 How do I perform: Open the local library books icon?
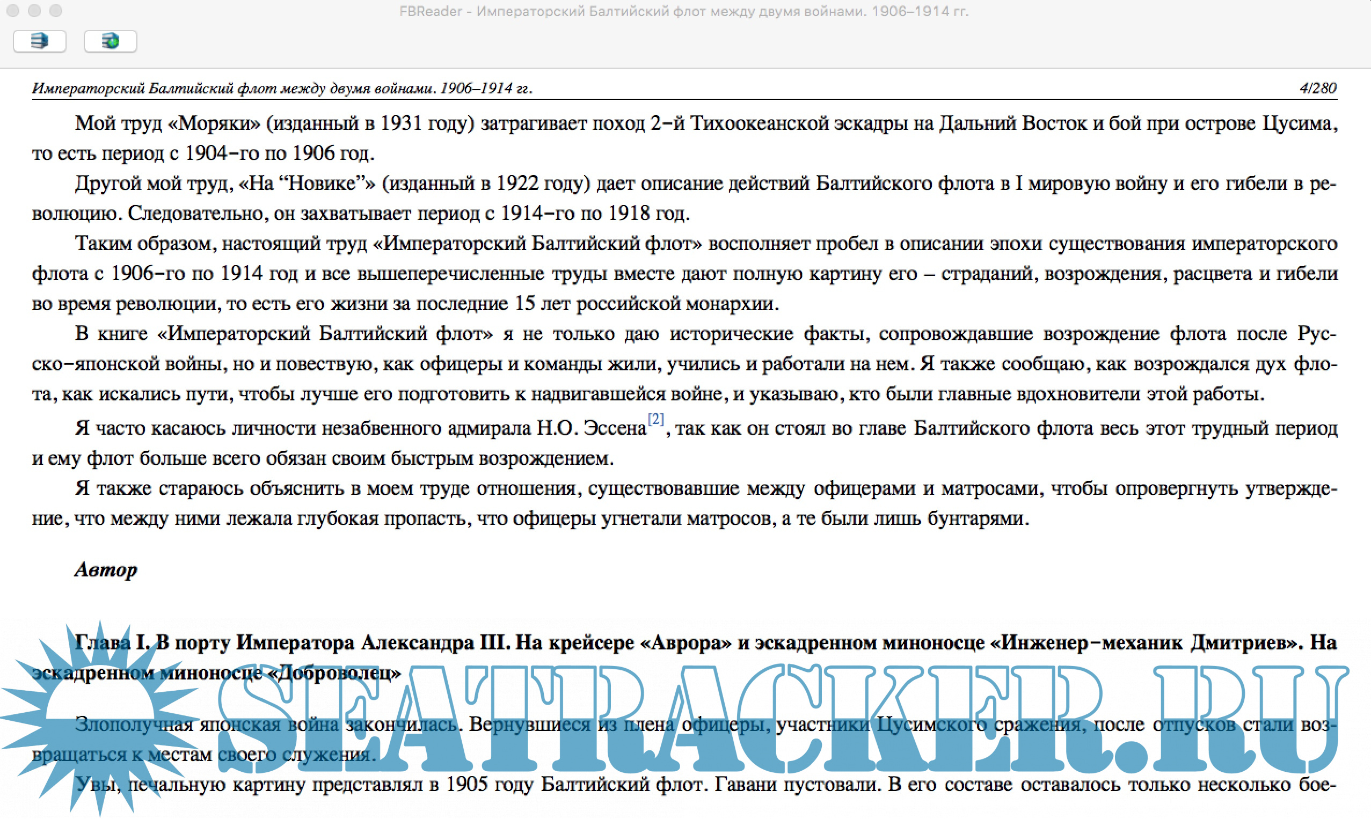pyautogui.click(x=39, y=41)
